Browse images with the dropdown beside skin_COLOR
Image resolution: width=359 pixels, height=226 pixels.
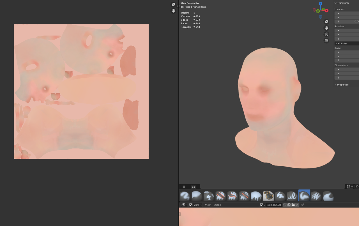(263, 205)
